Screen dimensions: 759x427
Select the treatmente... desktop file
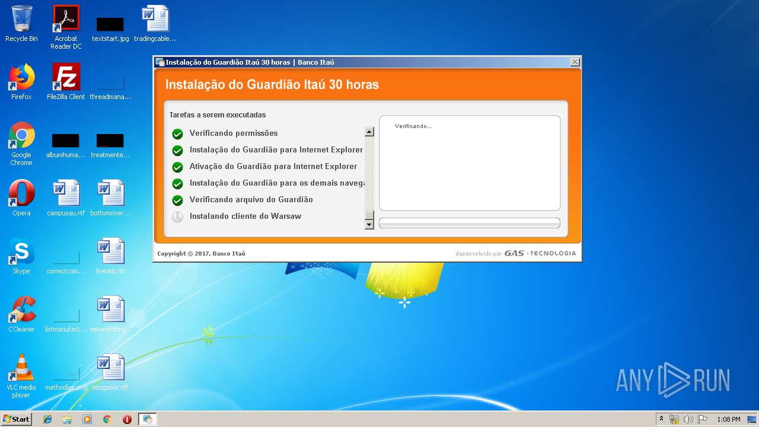tap(110, 146)
